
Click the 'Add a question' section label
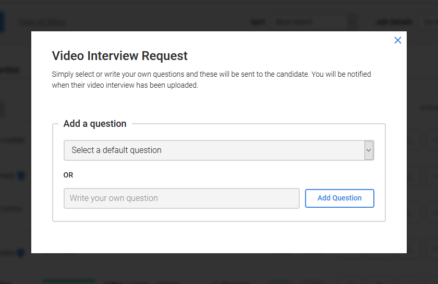pos(95,124)
